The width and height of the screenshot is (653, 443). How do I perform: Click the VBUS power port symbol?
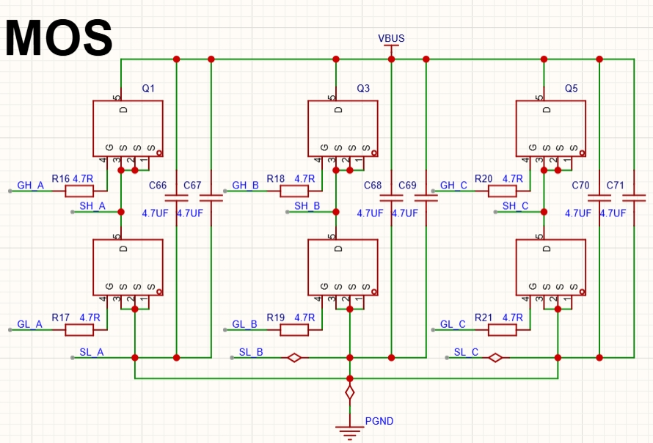tap(391, 45)
